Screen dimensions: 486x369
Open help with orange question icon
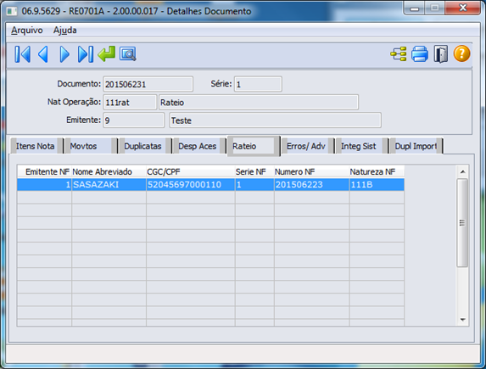[461, 53]
